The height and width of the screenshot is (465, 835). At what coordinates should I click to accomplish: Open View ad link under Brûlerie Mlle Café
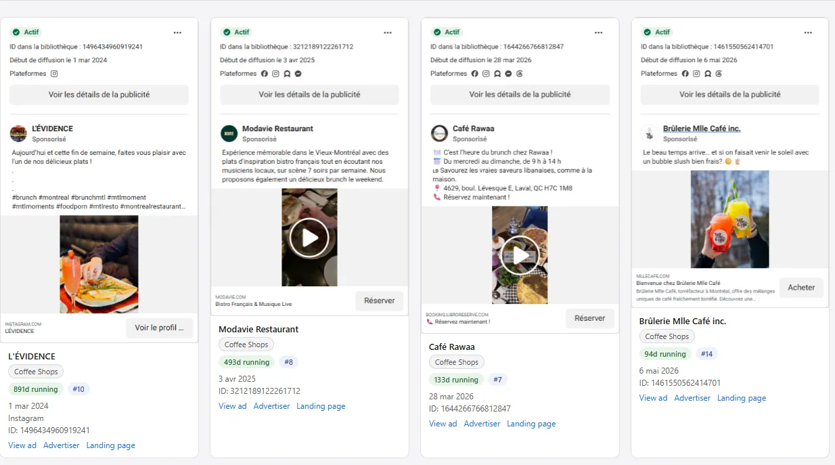(x=654, y=398)
